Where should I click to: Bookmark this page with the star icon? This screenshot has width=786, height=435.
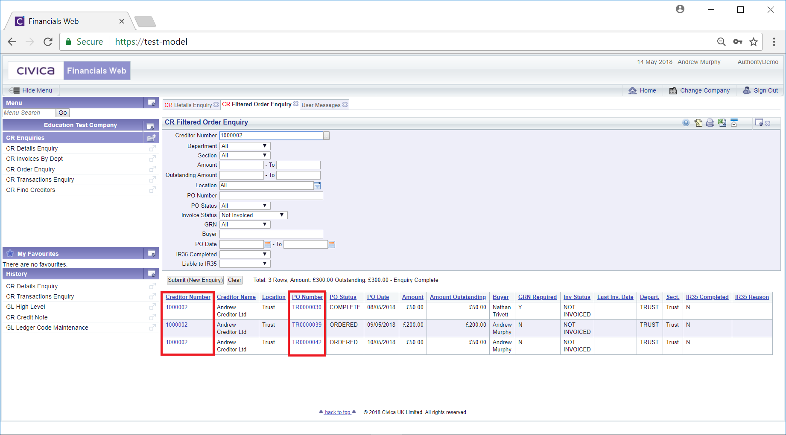click(754, 42)
